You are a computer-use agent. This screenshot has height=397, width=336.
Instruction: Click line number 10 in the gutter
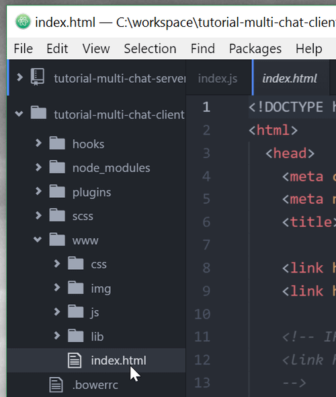[202, 314]
